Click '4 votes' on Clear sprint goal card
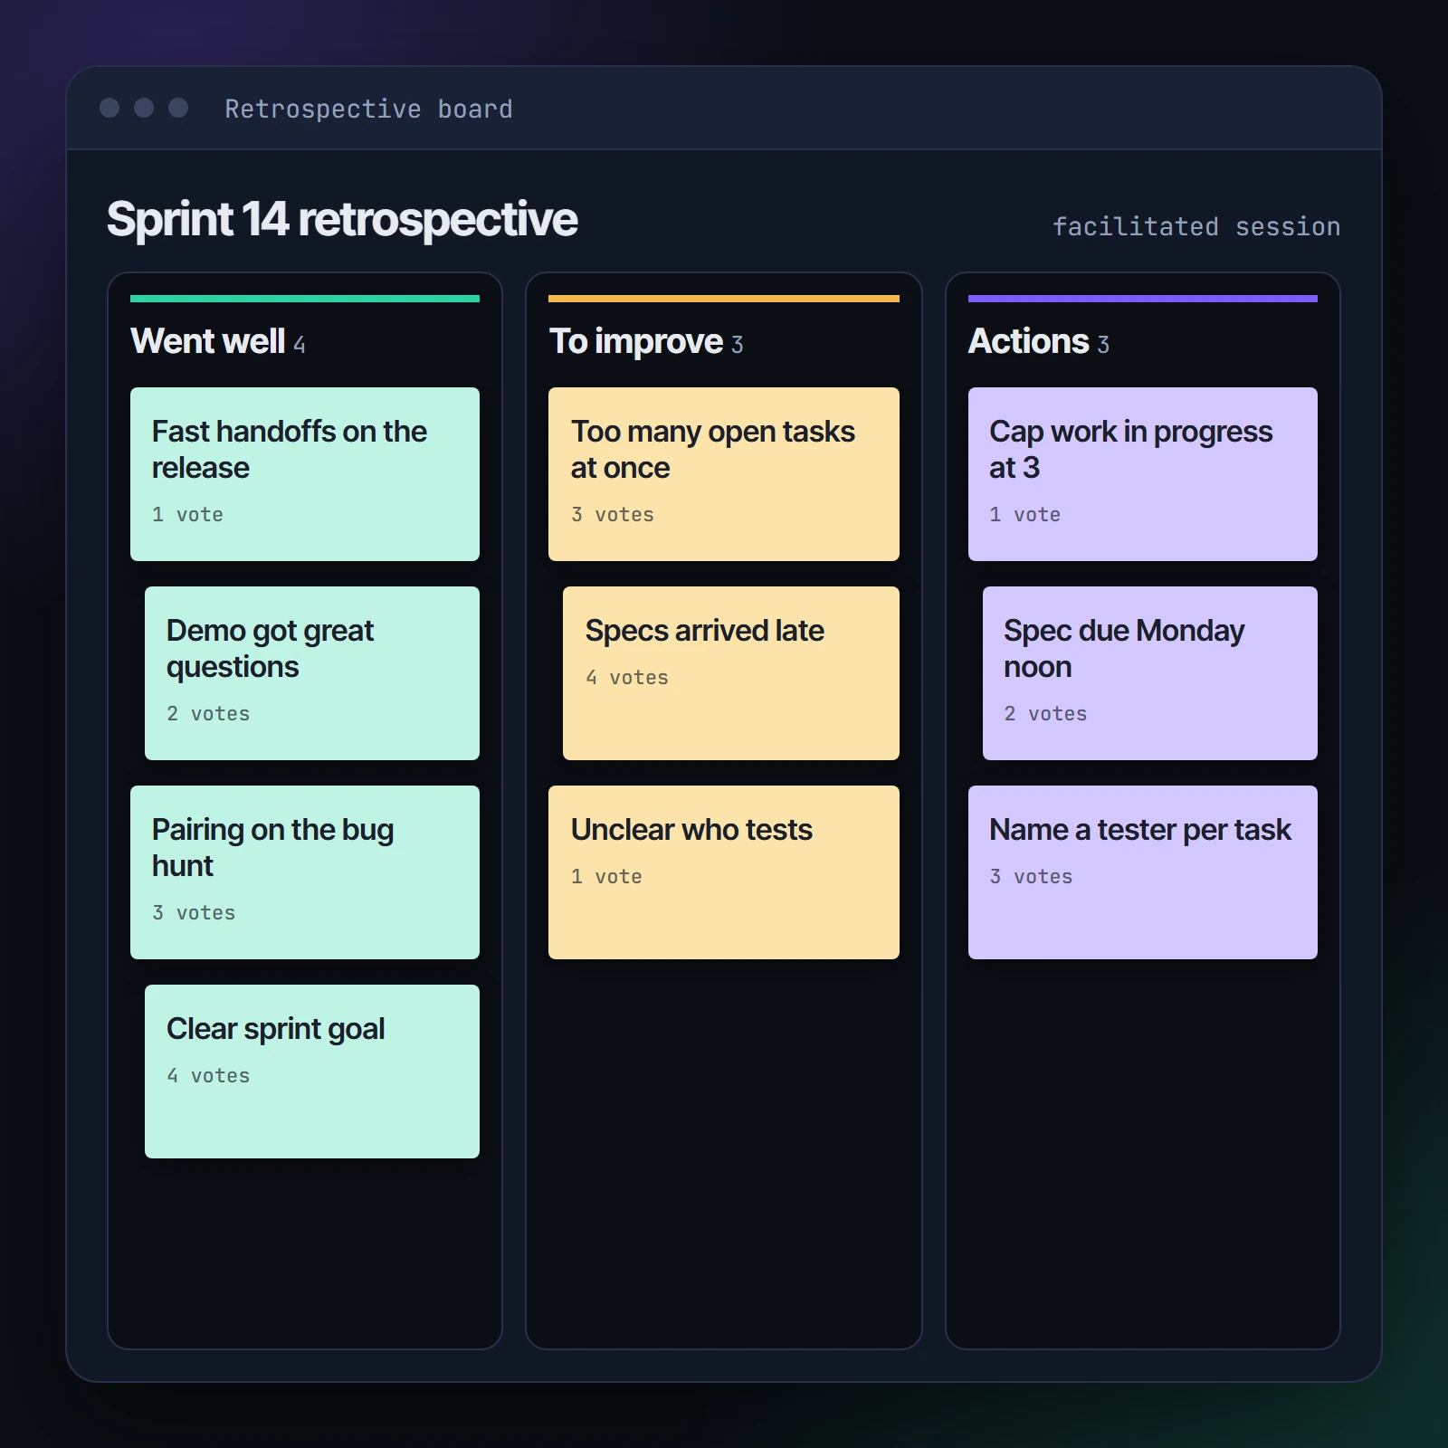 click(208, 1075)
